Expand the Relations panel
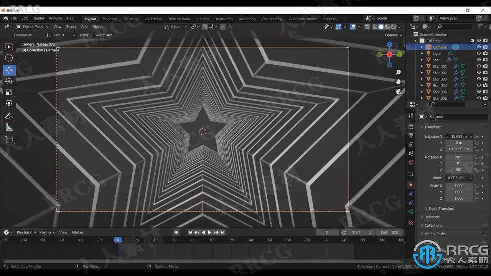The image size is (491, 276). (432, 217)
